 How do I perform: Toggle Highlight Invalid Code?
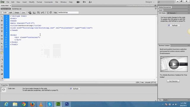point(2,46)
